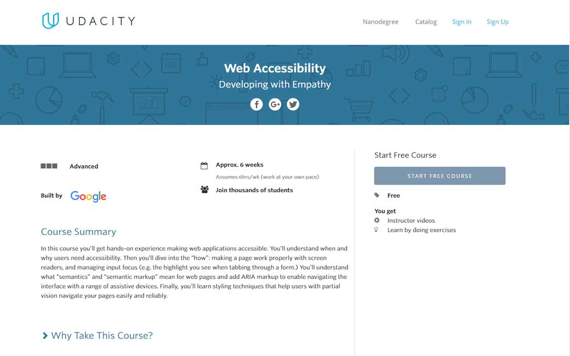Share course on Facebook

256,104
